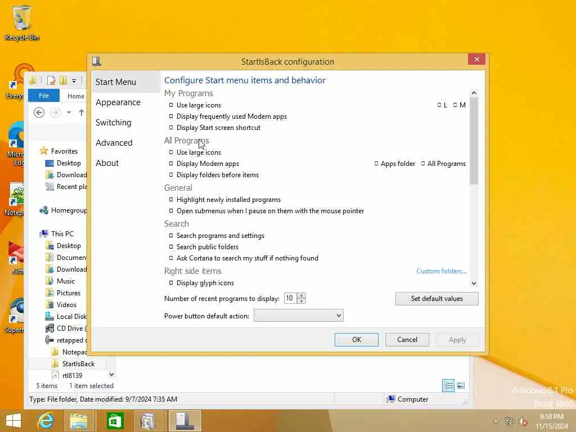Screen dimensions: 576x432
Task: Open Microsoft Edge desktop shortcut
Action: [15, 143]
